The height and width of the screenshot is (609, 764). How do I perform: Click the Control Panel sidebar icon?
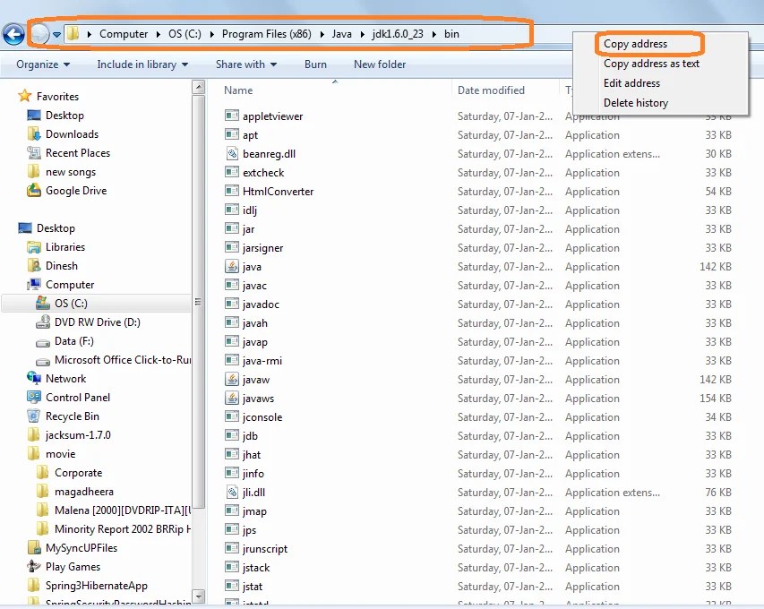(34, 397)
